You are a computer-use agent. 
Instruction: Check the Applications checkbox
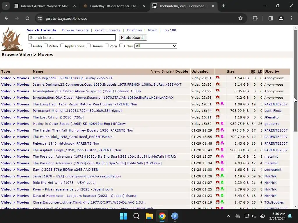(62, 46)
